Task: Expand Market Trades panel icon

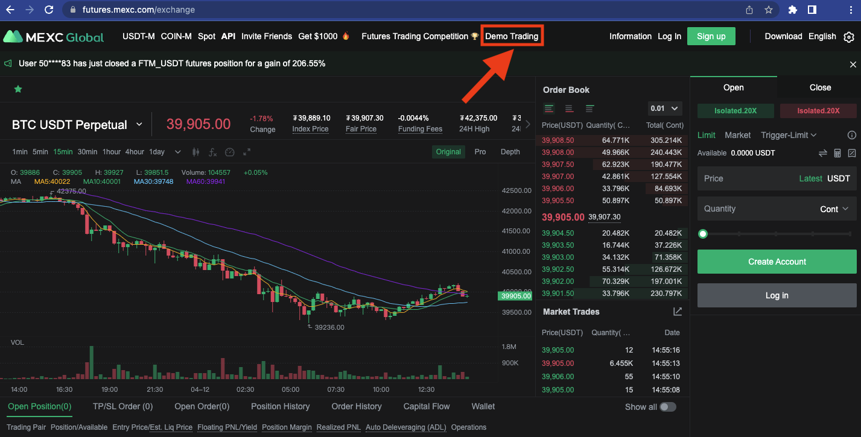Action: click(x=678, y=312)
